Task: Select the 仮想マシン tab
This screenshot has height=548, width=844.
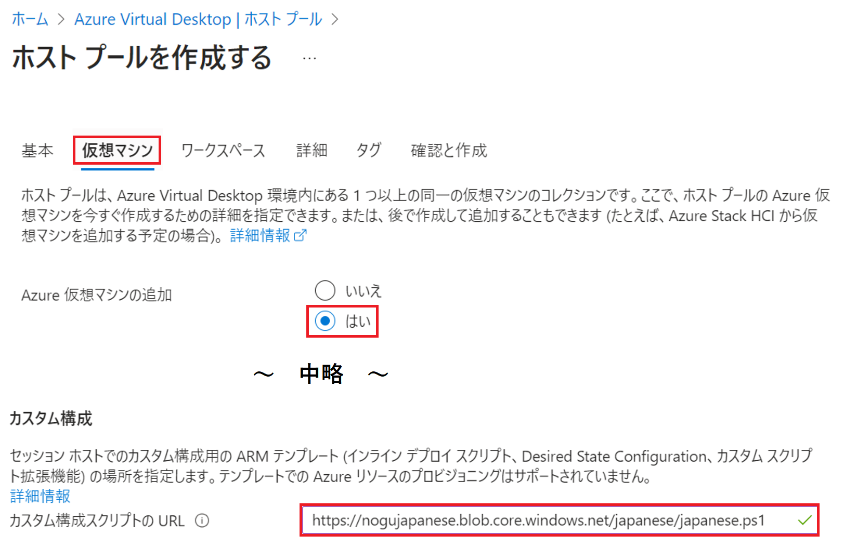Action: click(118, 151)
